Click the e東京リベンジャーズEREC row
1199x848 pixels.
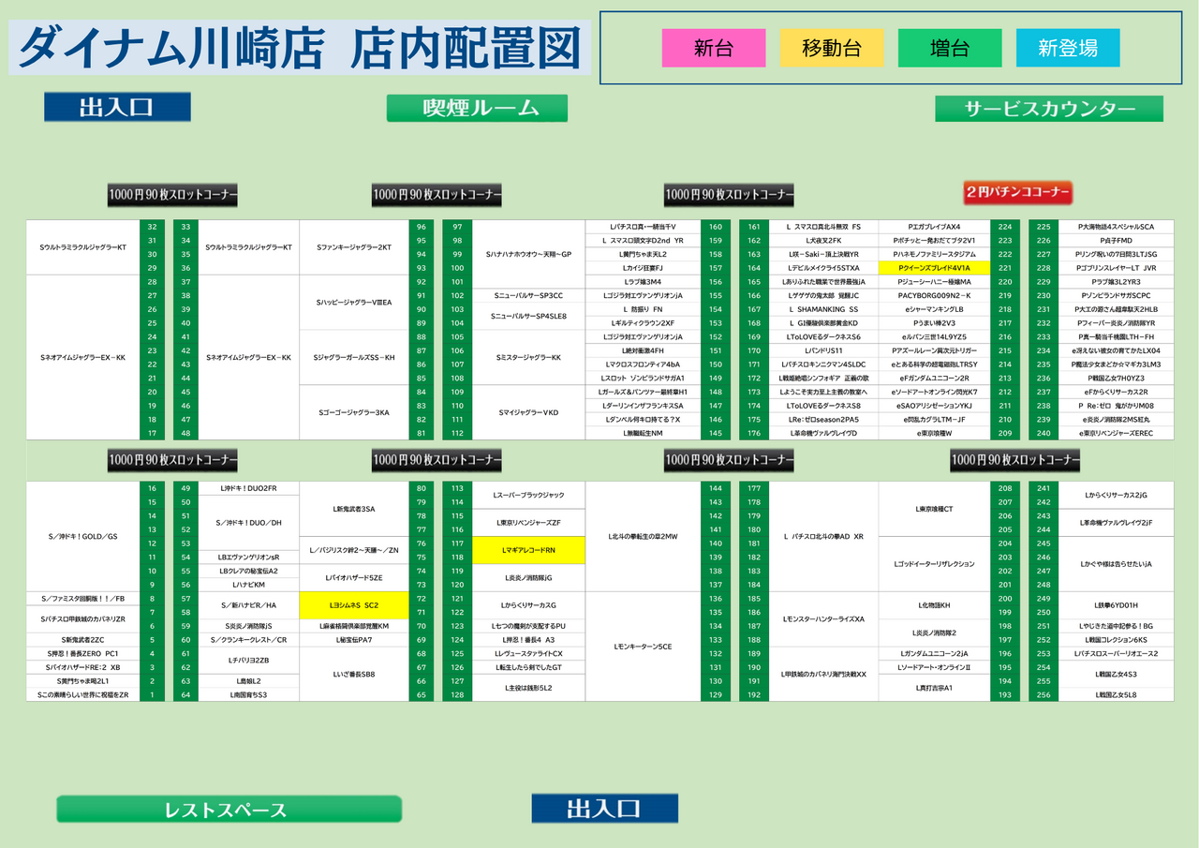click(x=1118, y=433)
